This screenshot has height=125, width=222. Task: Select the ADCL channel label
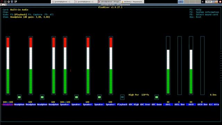coord(168,105)
